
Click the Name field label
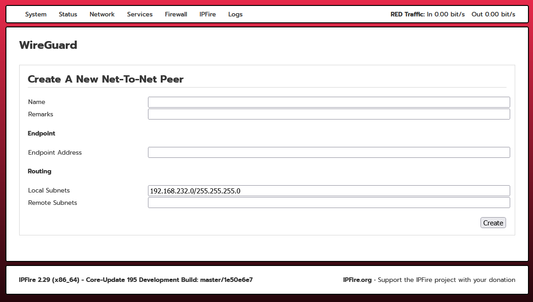(37, 102)
